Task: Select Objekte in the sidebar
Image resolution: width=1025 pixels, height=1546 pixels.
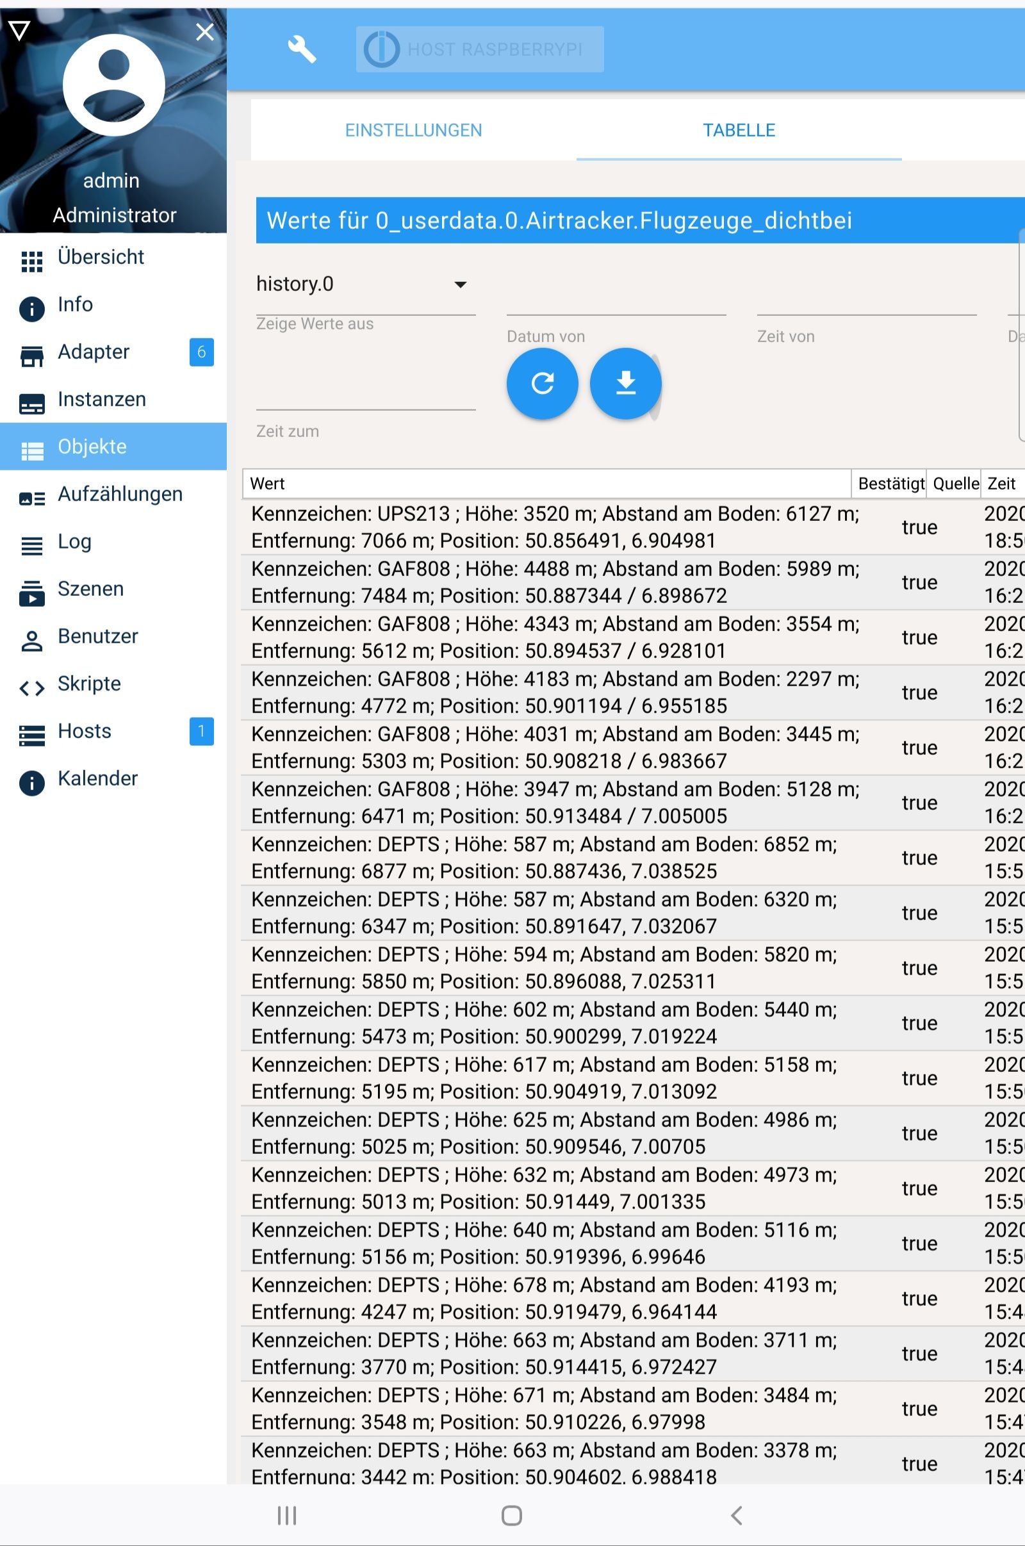Action: [113, 447]
